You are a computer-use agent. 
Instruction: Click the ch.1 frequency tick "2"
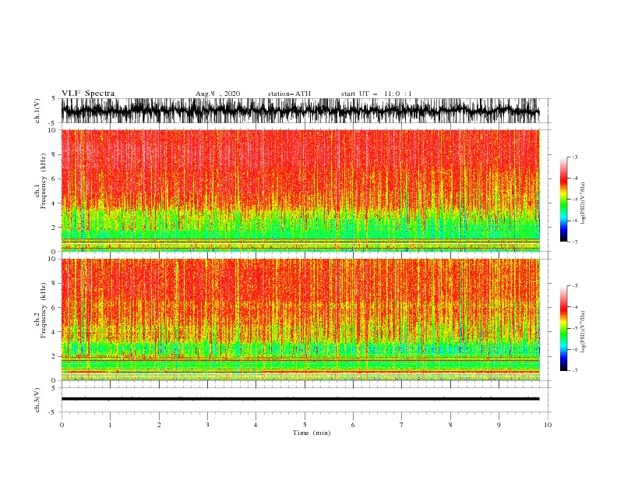(54, 228)
